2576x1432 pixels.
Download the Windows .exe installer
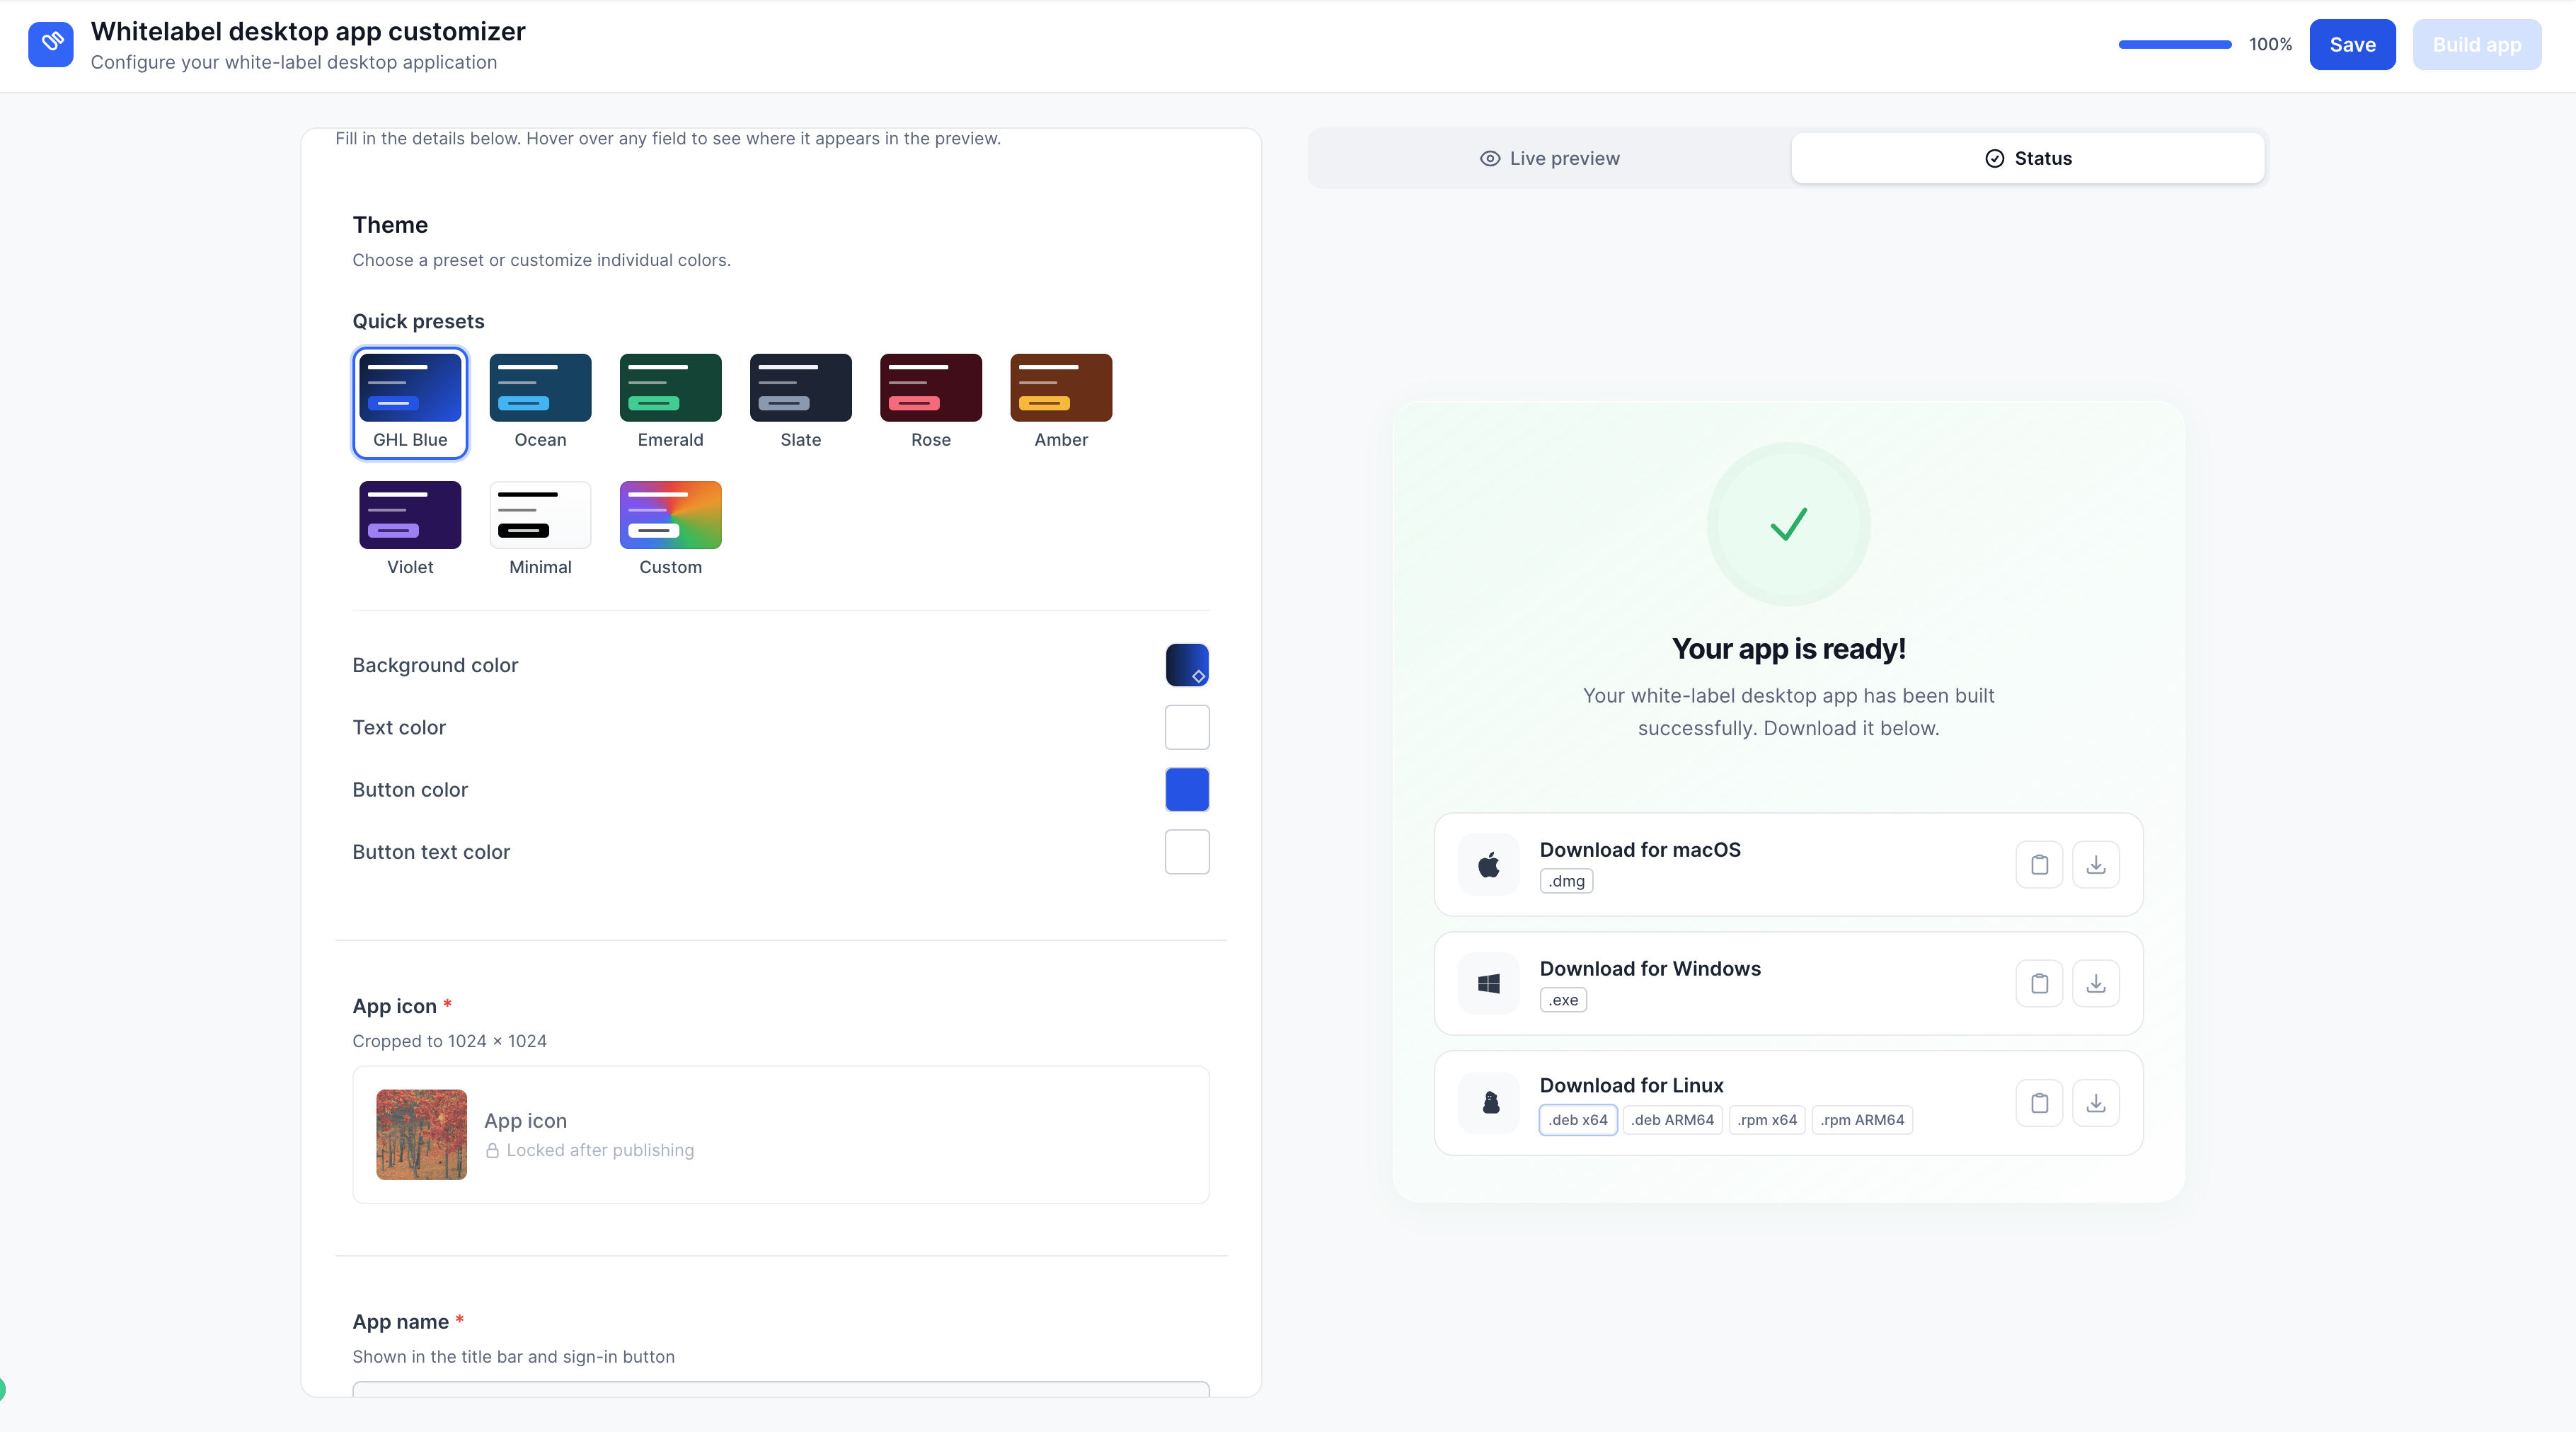point(2096,984)
